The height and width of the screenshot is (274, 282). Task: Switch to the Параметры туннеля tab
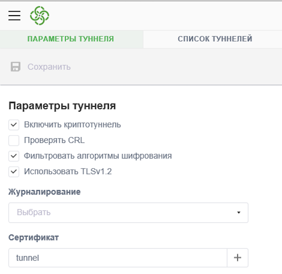click(71, 39)
